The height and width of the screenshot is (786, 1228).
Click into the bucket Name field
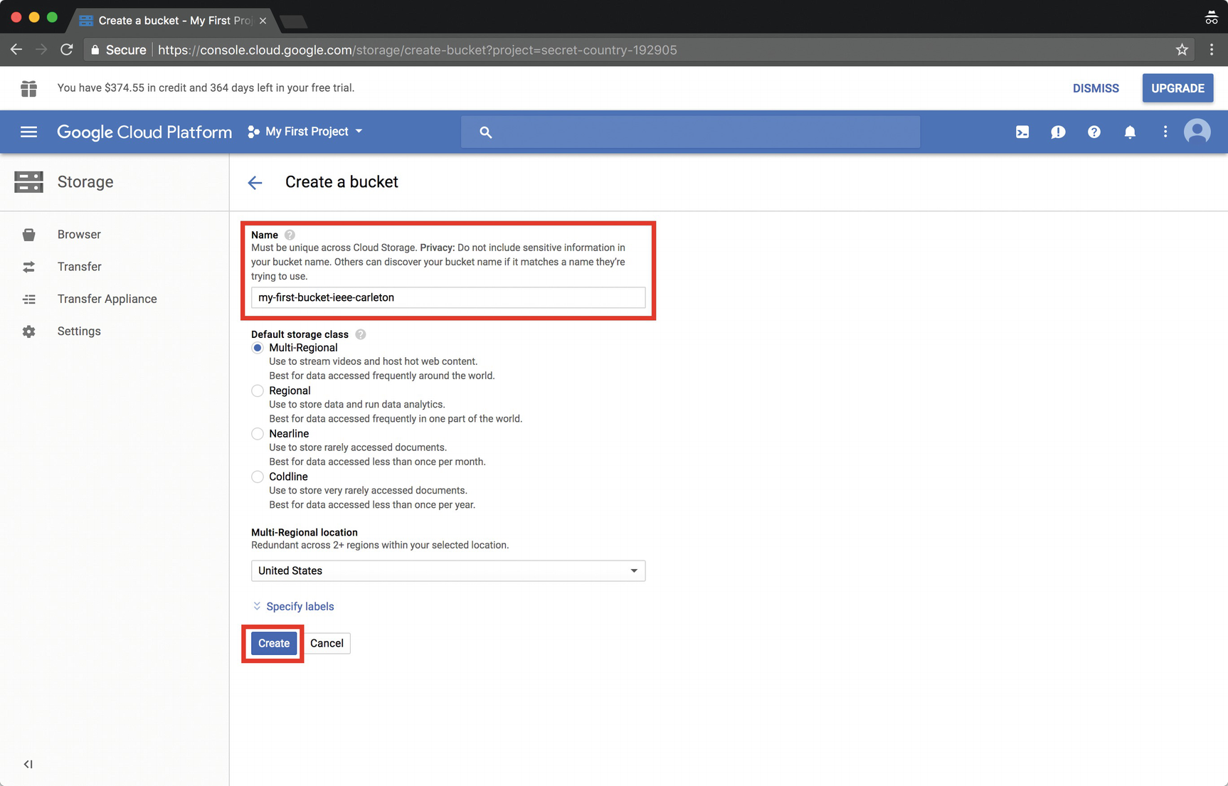click(448, 297)
